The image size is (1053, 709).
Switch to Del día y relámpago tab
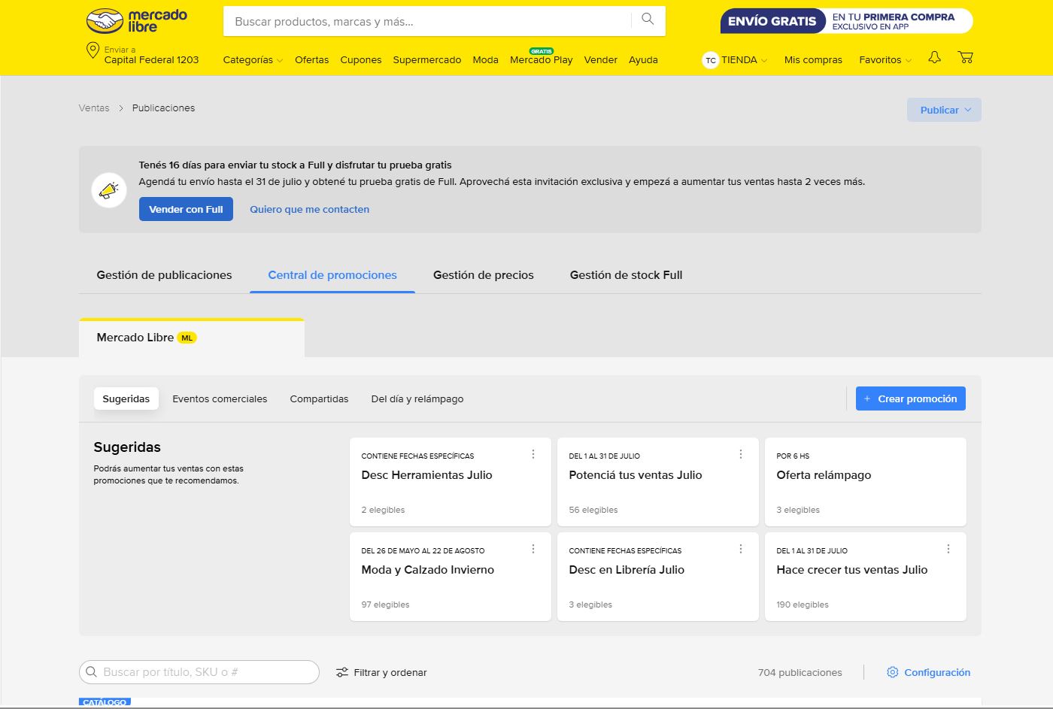point(417,399)
